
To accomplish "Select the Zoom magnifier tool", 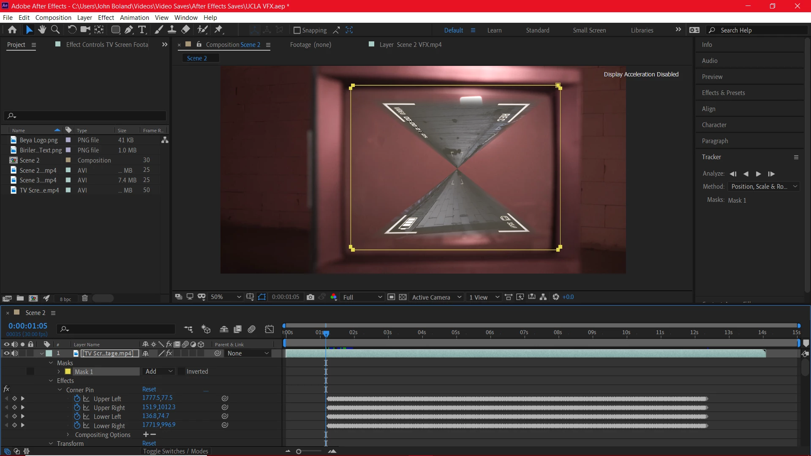I will coord(55,30).
